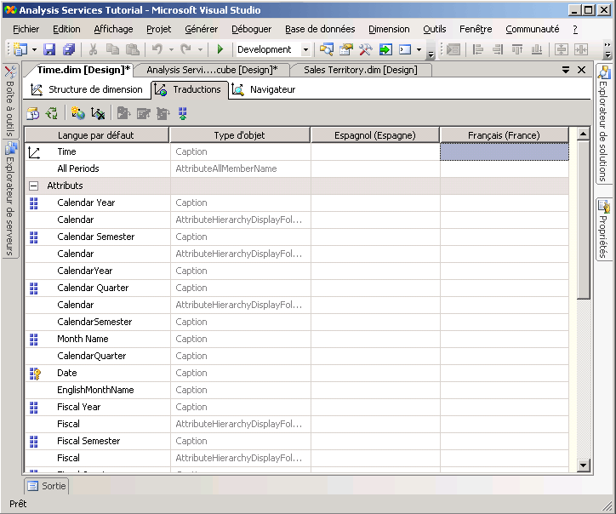This screenshot has width=616, height=514.
Task: Click the Espagnol cell for All Periods
Action: (x=375, y=169)
